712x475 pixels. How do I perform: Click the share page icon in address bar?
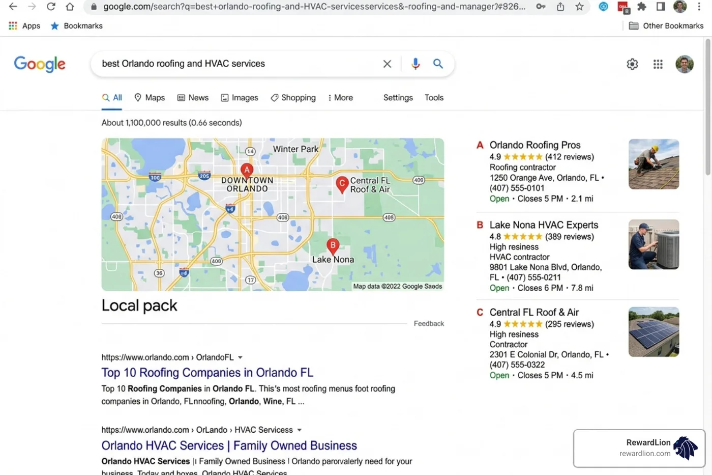[560, 7]
